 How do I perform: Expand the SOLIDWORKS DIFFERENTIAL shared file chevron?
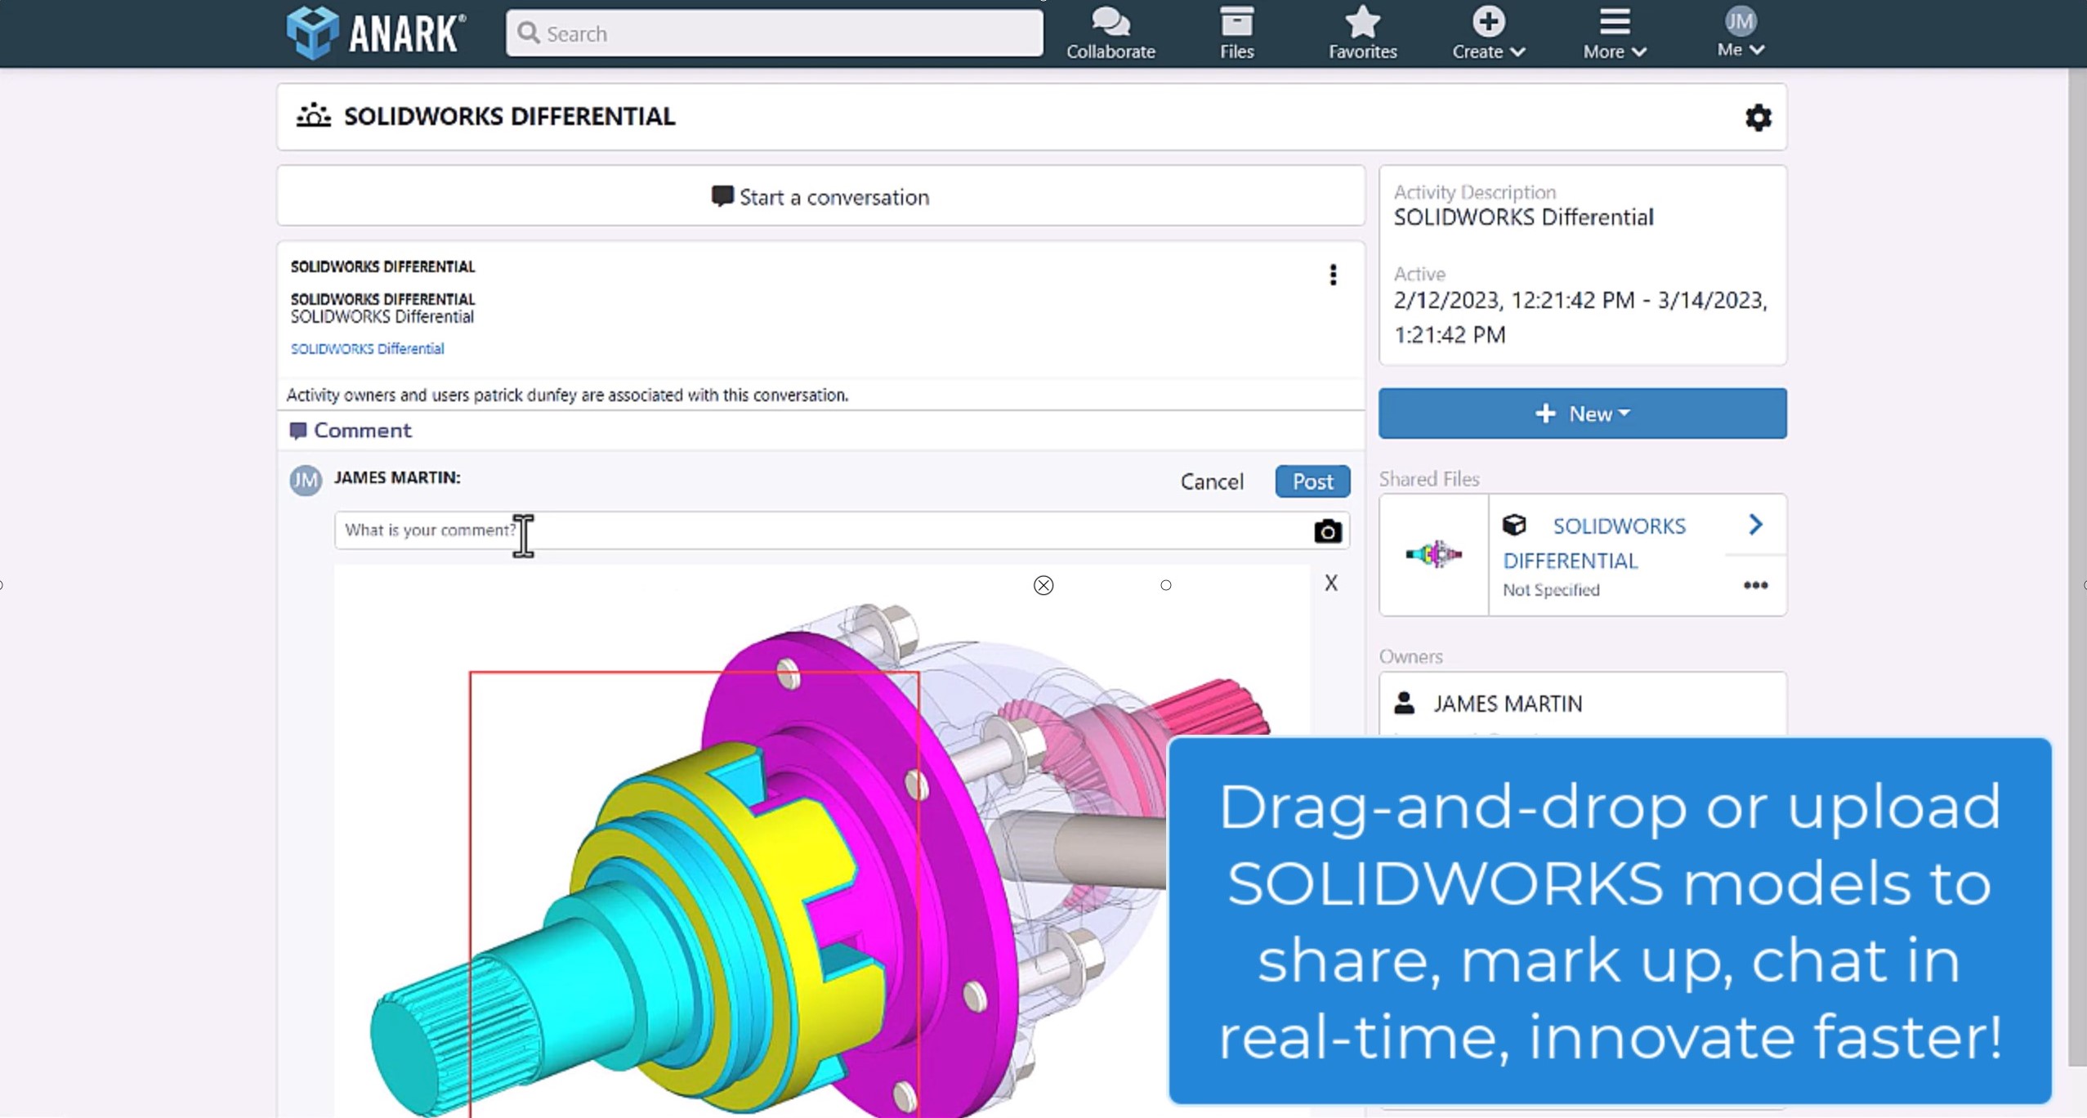(x=1755, y=524)
